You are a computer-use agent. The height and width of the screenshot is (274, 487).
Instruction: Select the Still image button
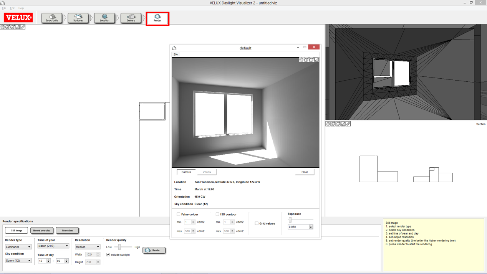[x=17, y=231]
